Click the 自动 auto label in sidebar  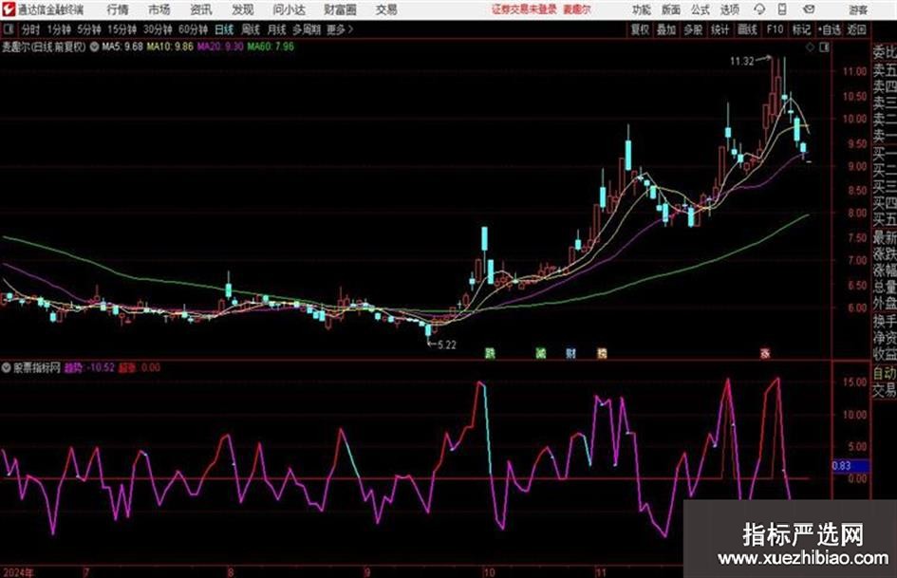point(885,373)
